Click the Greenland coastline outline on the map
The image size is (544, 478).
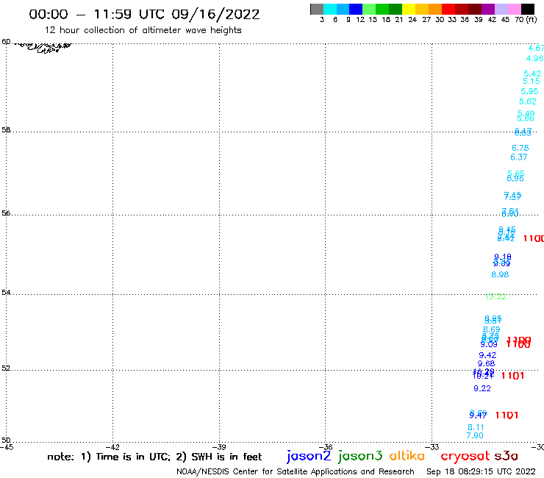(43, 48)
